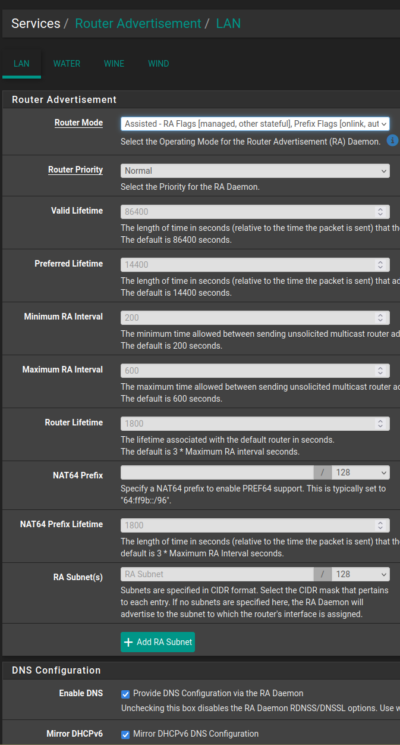This screenshot has width=400, height=745.
Task: Open the NAT64 Prefix mask dropdown
Action: pyautogui.click(x=360, y=472)
